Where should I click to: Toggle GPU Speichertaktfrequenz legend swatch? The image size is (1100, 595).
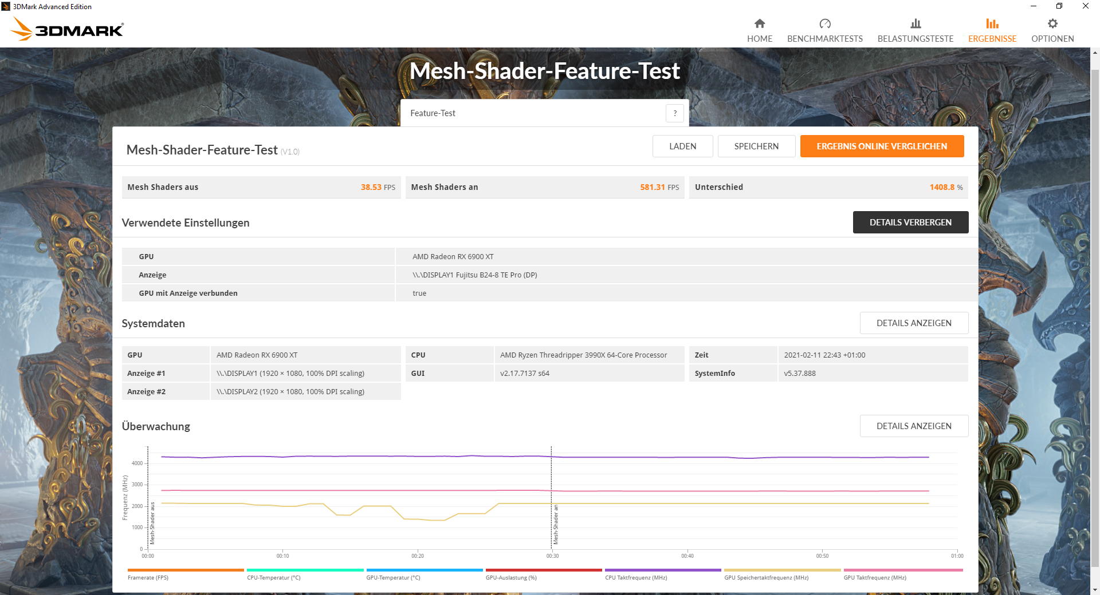(x=783, y=570)
